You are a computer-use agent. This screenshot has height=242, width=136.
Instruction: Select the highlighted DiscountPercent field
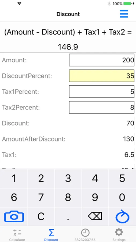point(101,76)
